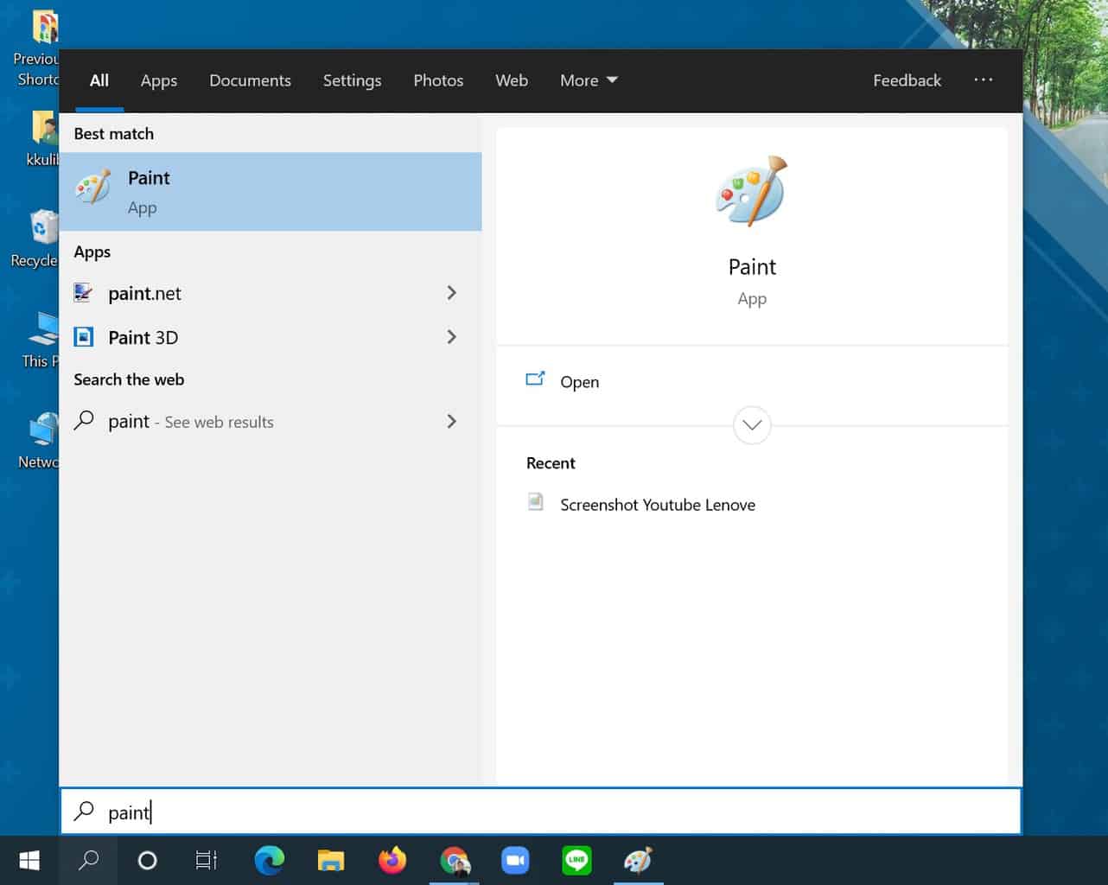Open the Paint best match result
1108x885 pixels.
(x=271, y=192)
